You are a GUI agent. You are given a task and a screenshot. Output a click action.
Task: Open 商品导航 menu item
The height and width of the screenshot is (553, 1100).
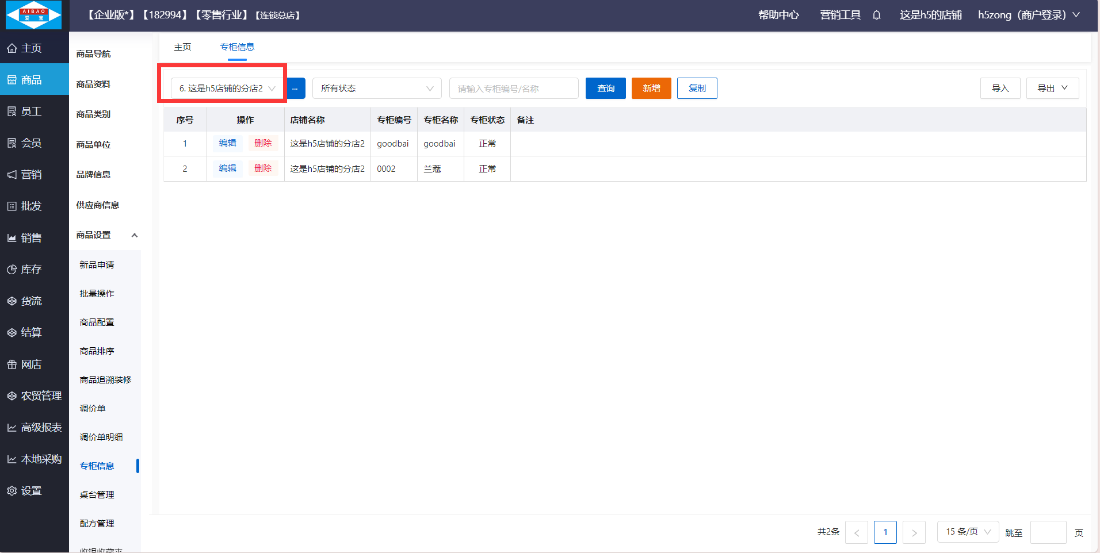[x=93, y=54]
